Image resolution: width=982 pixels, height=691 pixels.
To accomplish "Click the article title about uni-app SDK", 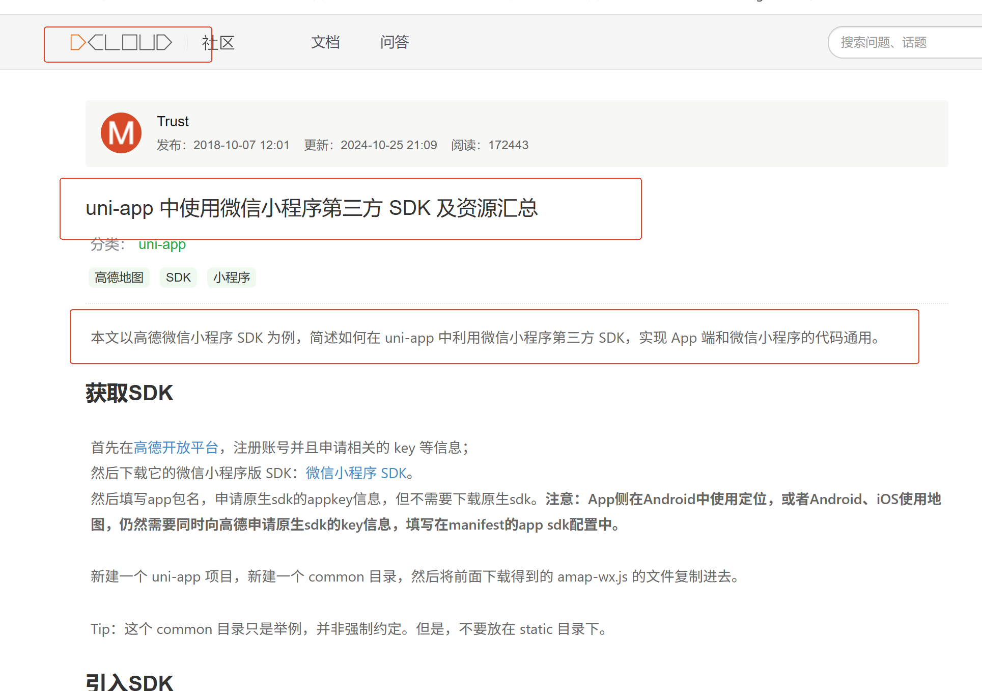I will (x=312, y=208).
